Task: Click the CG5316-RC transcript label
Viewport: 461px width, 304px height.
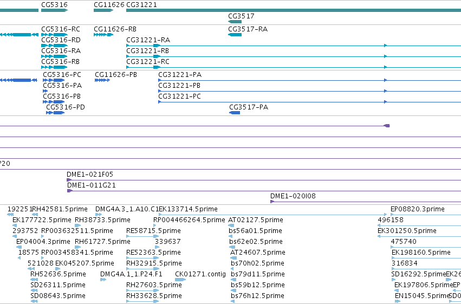Action: pos(61,29)
